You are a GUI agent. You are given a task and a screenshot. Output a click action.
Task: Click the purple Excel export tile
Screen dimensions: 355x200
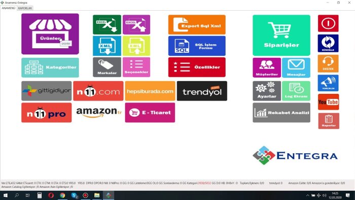[136, 25]
